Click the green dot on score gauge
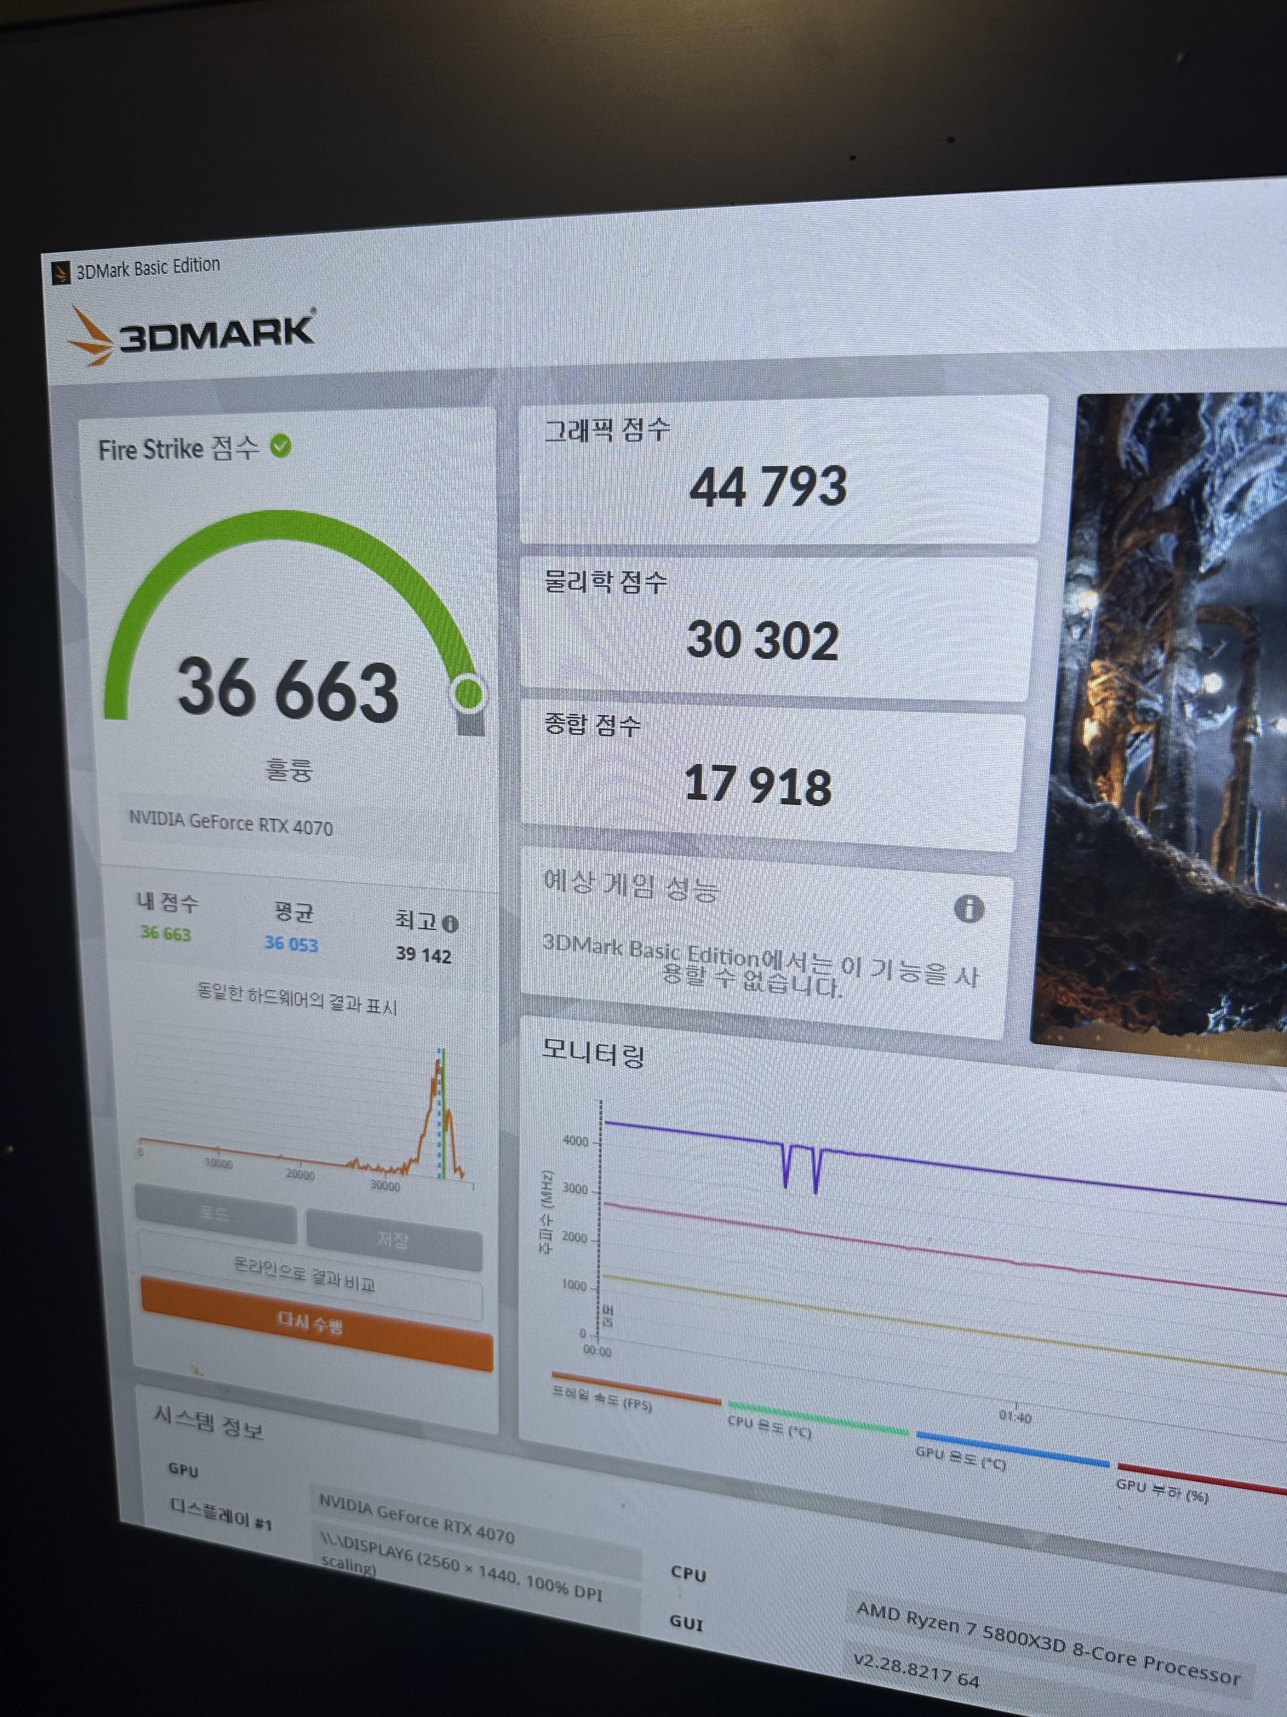The image size is (1287, 1717). (469, 693)
